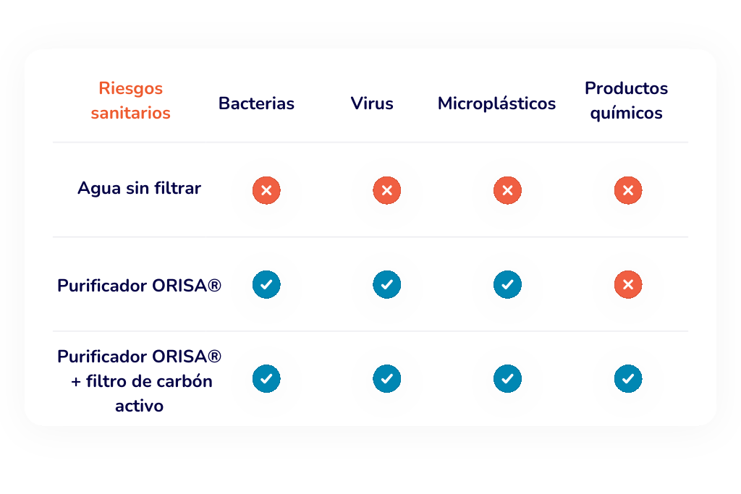This screenshot has width=741, height=494.
Task: Click the Agua sin filtrar row label
Action: click(x=139, y=189)
